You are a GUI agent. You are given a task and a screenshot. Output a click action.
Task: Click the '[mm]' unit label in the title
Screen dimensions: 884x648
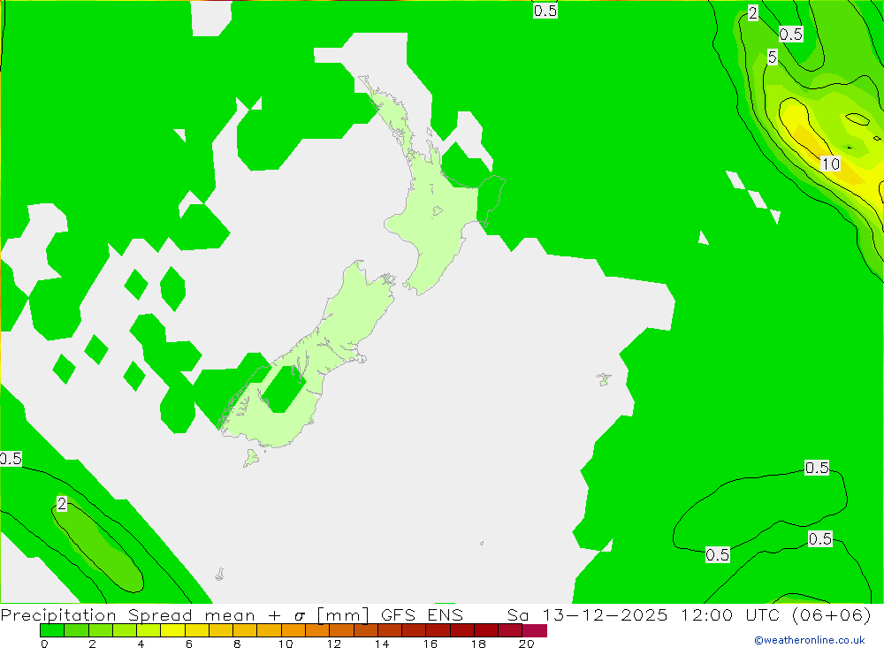pos(343,614)
